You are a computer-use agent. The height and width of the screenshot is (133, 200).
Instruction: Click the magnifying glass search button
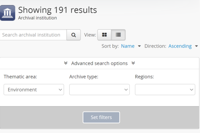pyautogui.click(x=74, y=35)
